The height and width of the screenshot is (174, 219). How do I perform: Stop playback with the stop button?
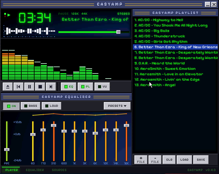[x=40, y=87]
